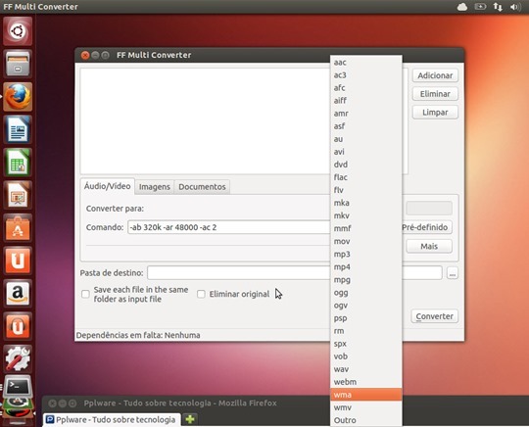Image resolution: width=529 pixels, height=427 pixels.
Task: Click the Eliminar button
Action: tap(435, 94)
